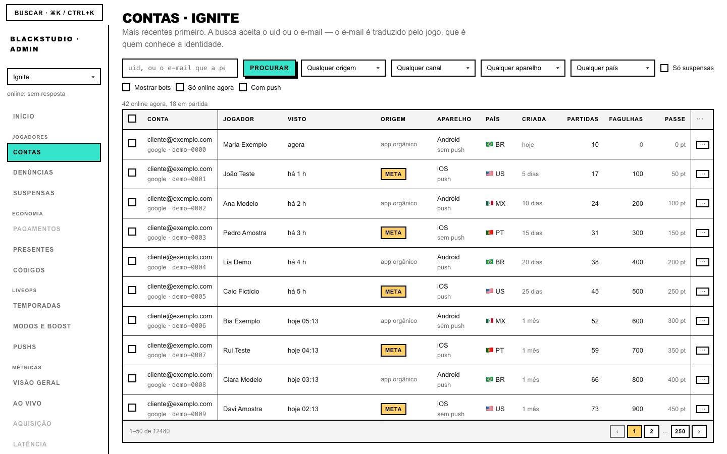The image size is (727, 454).
Task: Enable Mostrar bots checkbox
Action: tap(126, 87)
